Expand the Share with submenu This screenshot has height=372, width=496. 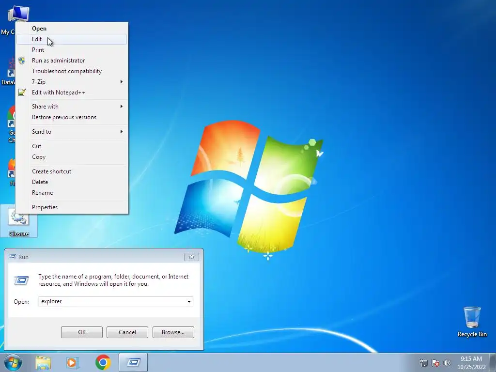point(72,106)
